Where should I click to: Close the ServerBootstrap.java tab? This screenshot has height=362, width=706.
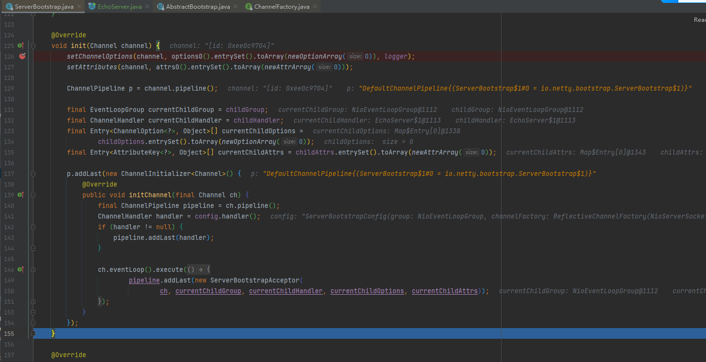click(x=78, y=7)
